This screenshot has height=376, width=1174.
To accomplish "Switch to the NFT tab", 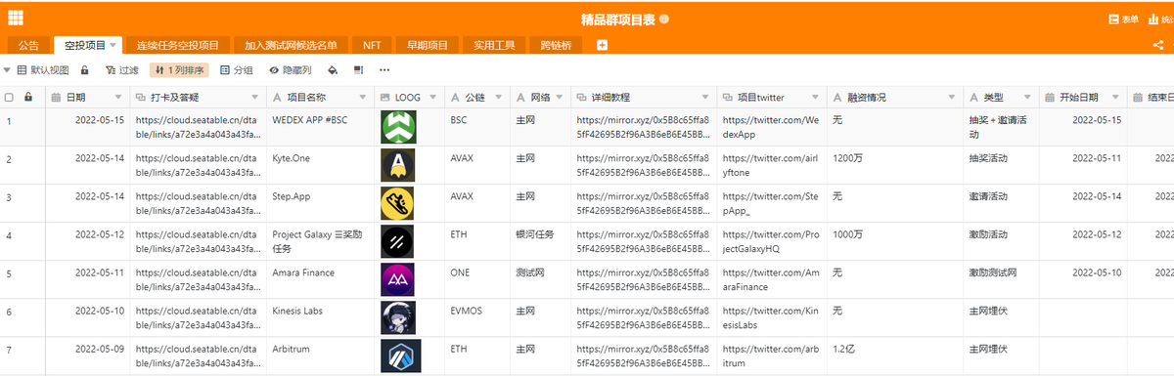I will (372, 45).
